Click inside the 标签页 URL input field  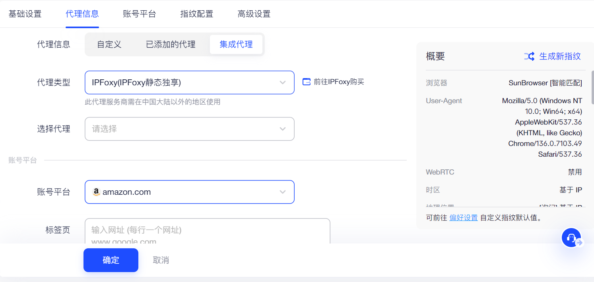pyautogui.click(x=207, y=231)
